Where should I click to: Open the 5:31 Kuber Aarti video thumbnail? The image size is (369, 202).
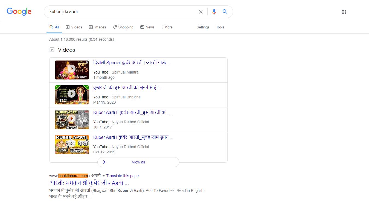click(x=72, y=119)
